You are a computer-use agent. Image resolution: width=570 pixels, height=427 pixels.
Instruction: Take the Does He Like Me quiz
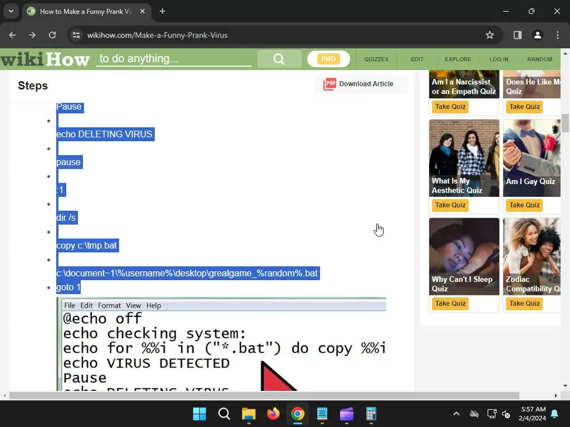click(x=524, y=107)
